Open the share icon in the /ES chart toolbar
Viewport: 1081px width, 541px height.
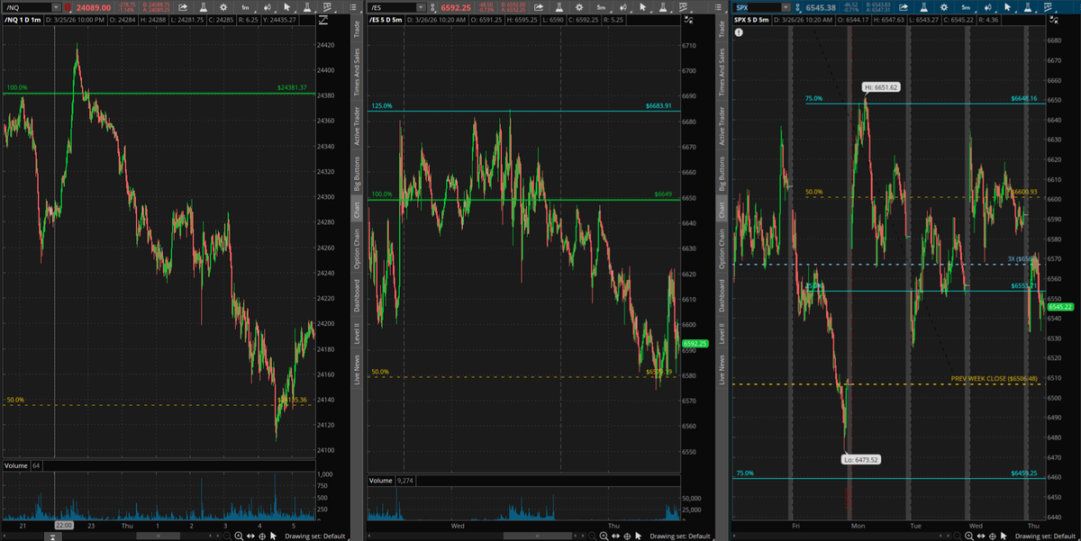[x=539, y=7]
